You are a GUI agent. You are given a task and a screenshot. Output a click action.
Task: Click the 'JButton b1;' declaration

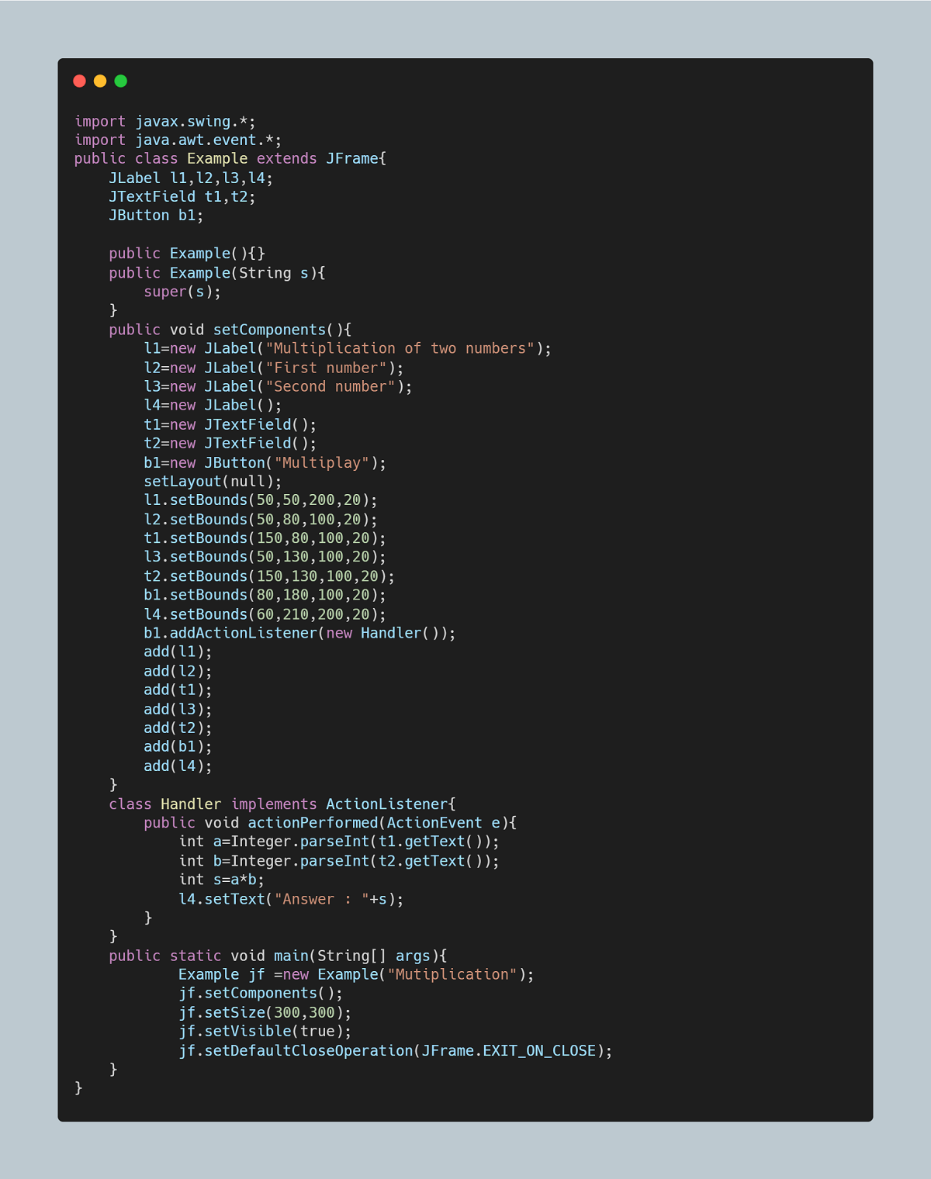pos(156,216)
